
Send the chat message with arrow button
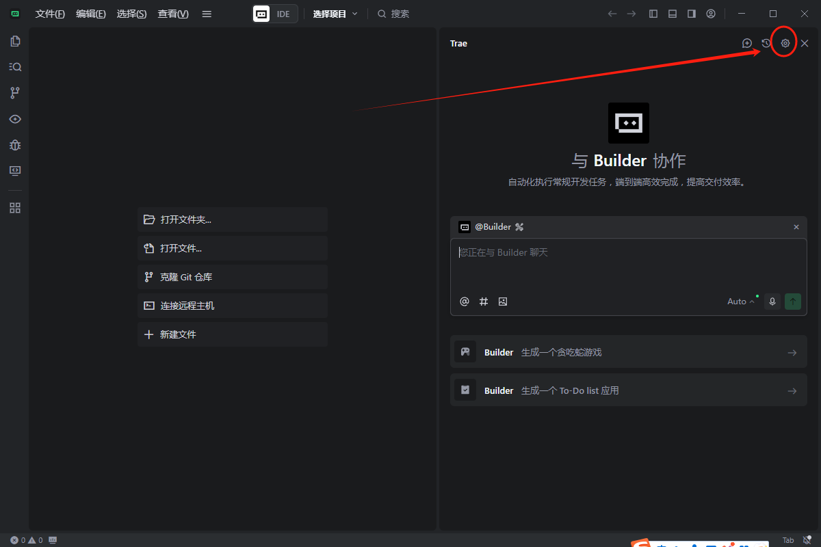tap(793, 302)
